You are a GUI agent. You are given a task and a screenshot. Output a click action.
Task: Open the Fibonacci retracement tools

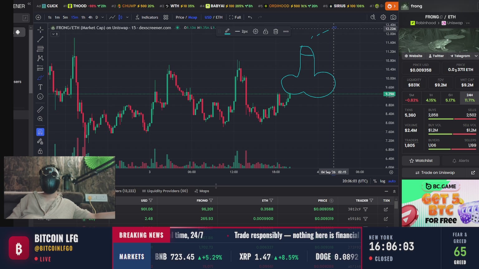[40, 49]
